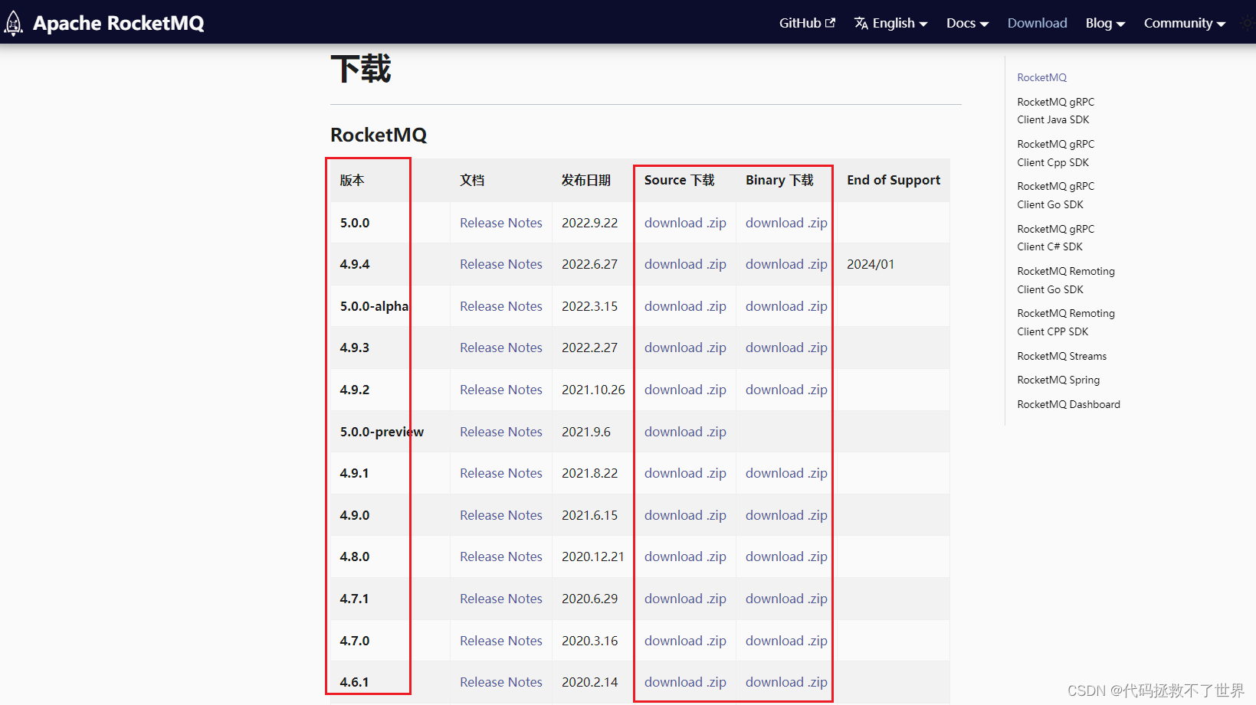Open Release Notes for version 4.9.1
The height and width of the screenshot is (705, 1256).
pos(501,473)
